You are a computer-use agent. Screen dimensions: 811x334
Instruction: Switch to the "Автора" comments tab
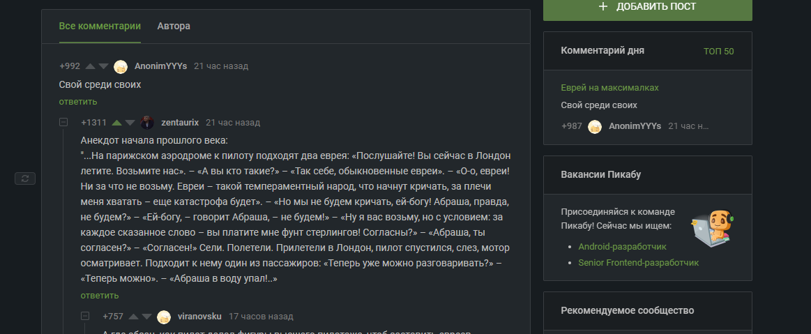(x=174, y=26)
